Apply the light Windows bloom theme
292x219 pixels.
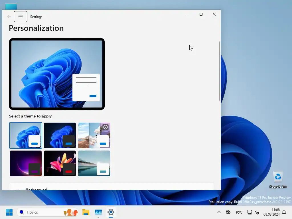pos(25,135)
